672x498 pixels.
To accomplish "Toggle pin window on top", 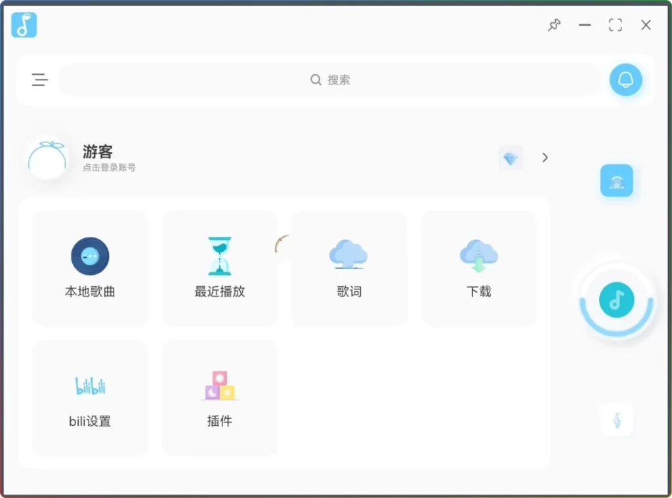I will (x=555, y=25).
